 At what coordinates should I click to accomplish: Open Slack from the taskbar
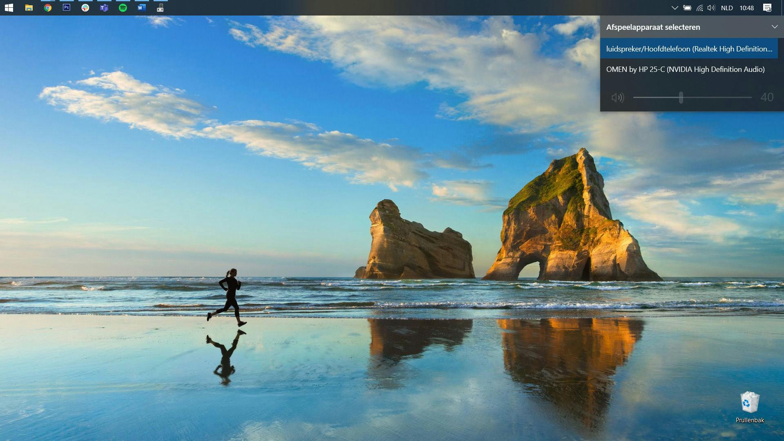85,8
